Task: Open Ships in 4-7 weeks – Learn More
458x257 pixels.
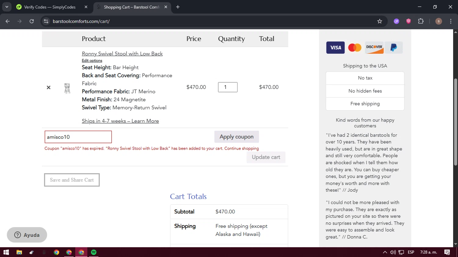Action: [x=120, y=121]
